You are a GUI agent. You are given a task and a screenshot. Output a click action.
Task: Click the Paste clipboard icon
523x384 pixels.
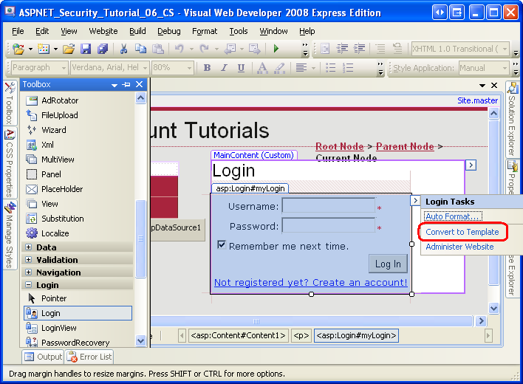158,49
